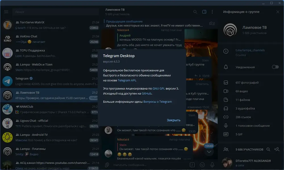284x170 pixels.
Task: Click the search icon in chat header
Action: 195,12
